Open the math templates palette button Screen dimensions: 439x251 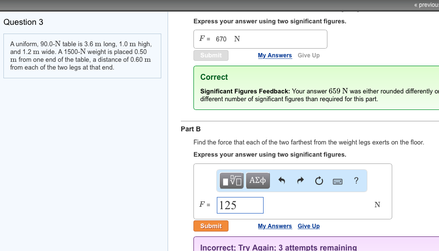click(232, 181)
